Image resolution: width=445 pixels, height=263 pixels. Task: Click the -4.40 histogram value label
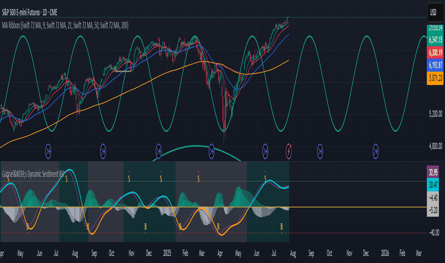point(433,197)
